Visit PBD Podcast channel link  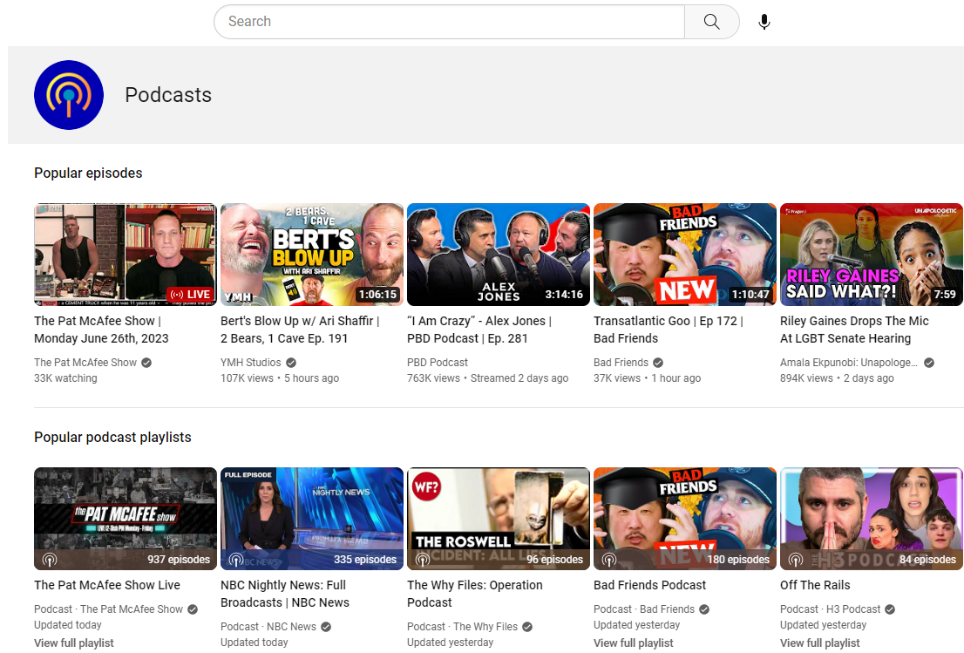click(x=438, y=363)
